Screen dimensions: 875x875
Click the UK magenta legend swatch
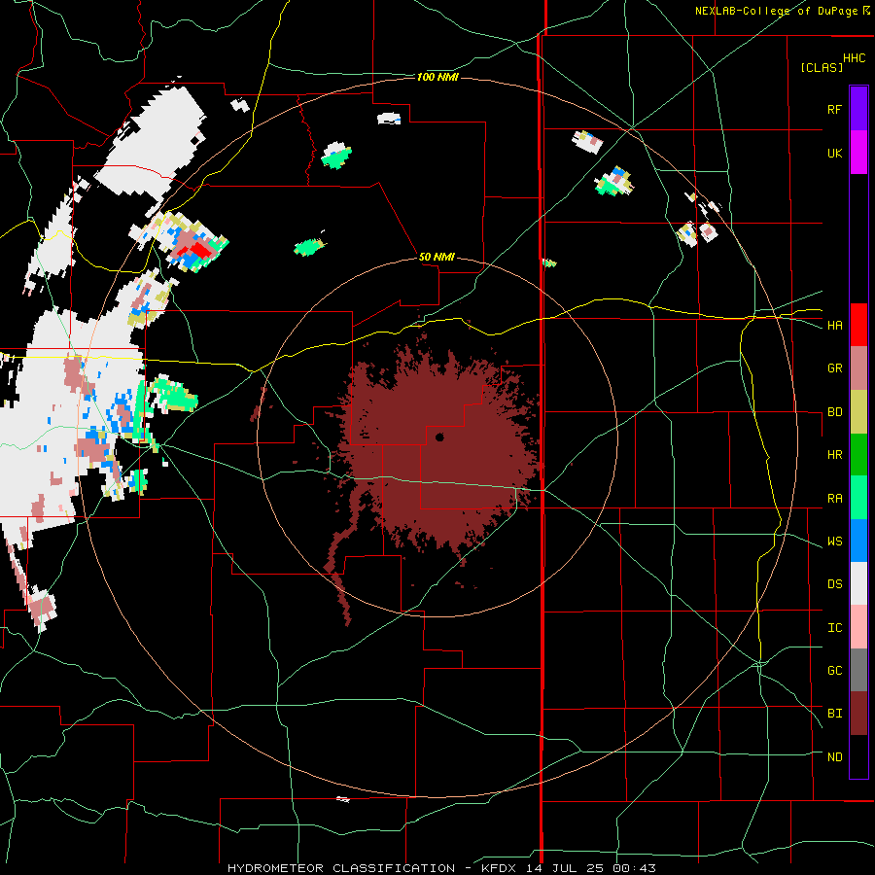[x=858, y=153]
